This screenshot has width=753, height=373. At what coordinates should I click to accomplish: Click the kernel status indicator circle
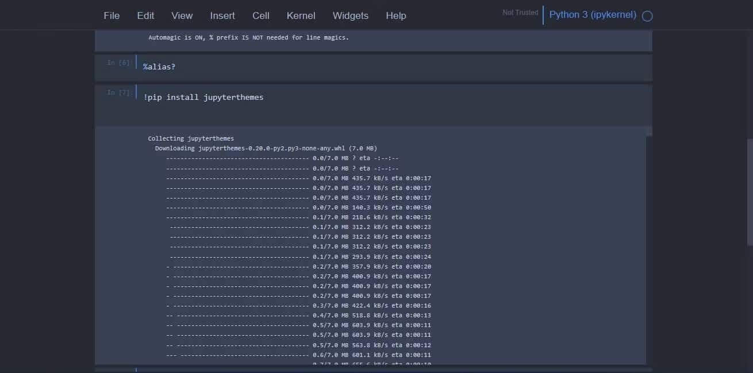[x=647, y=15]
